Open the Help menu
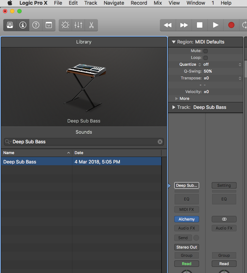This screenshot has height=273, width=247. (x=226, y=3)
